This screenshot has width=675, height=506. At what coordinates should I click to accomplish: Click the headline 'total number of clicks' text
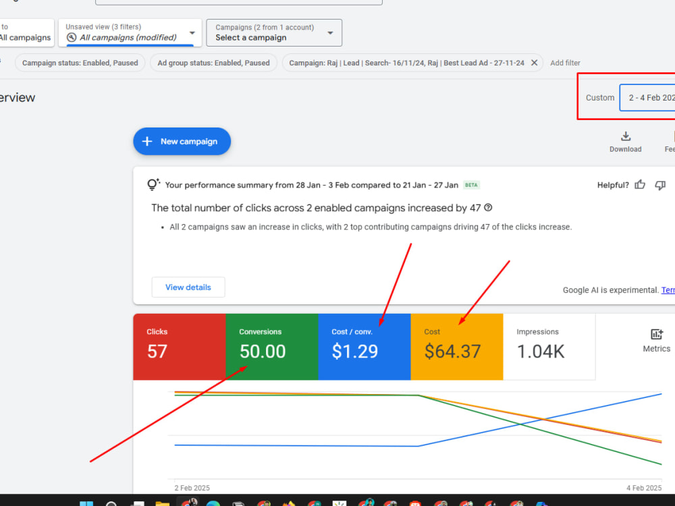click(315, 208)
